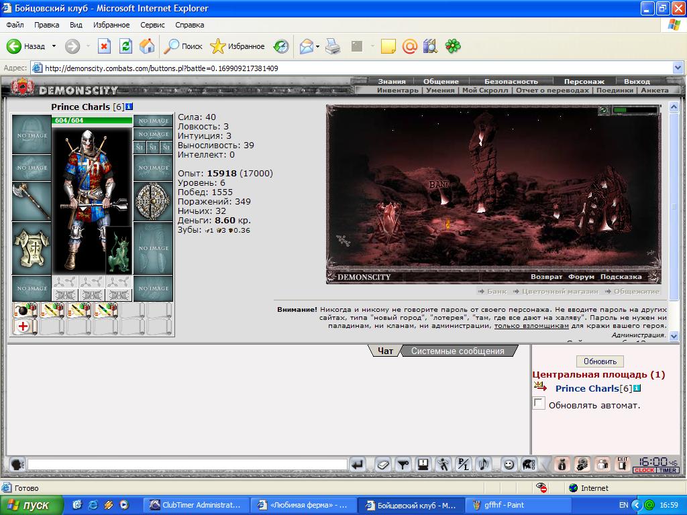This screenshot has height=515, width=687.
Task: Click the axe weapon slot
Action: click(32, 201)
